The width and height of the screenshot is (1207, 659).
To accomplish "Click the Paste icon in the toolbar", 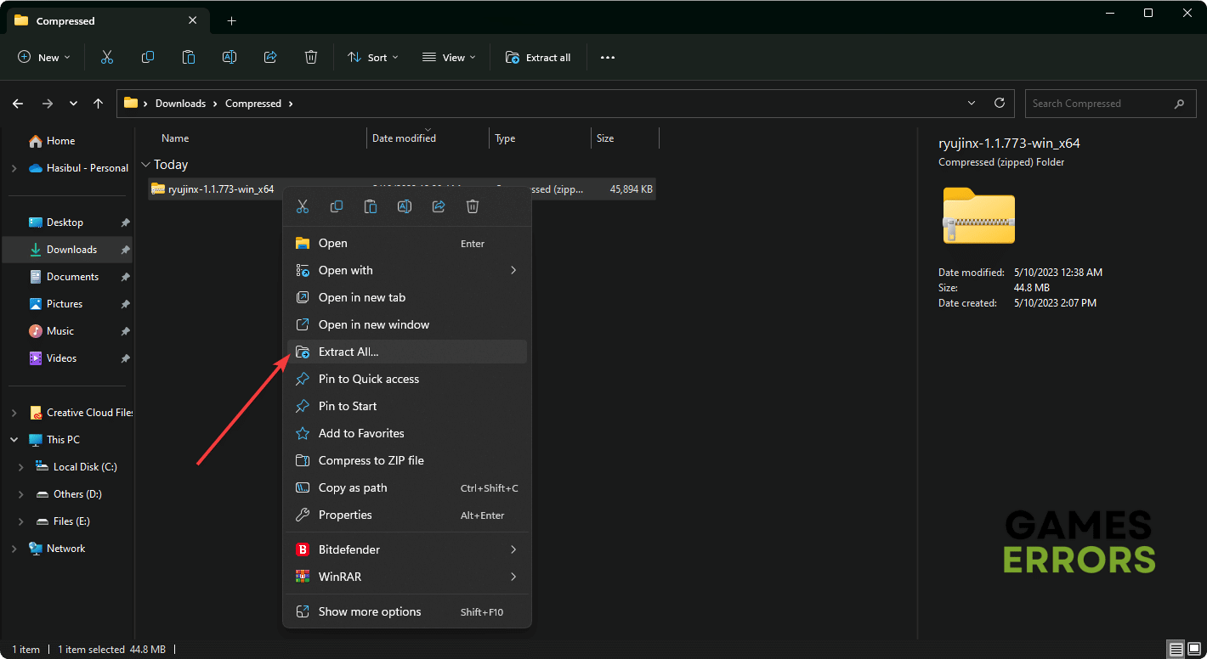I will [x=189, y=57].
